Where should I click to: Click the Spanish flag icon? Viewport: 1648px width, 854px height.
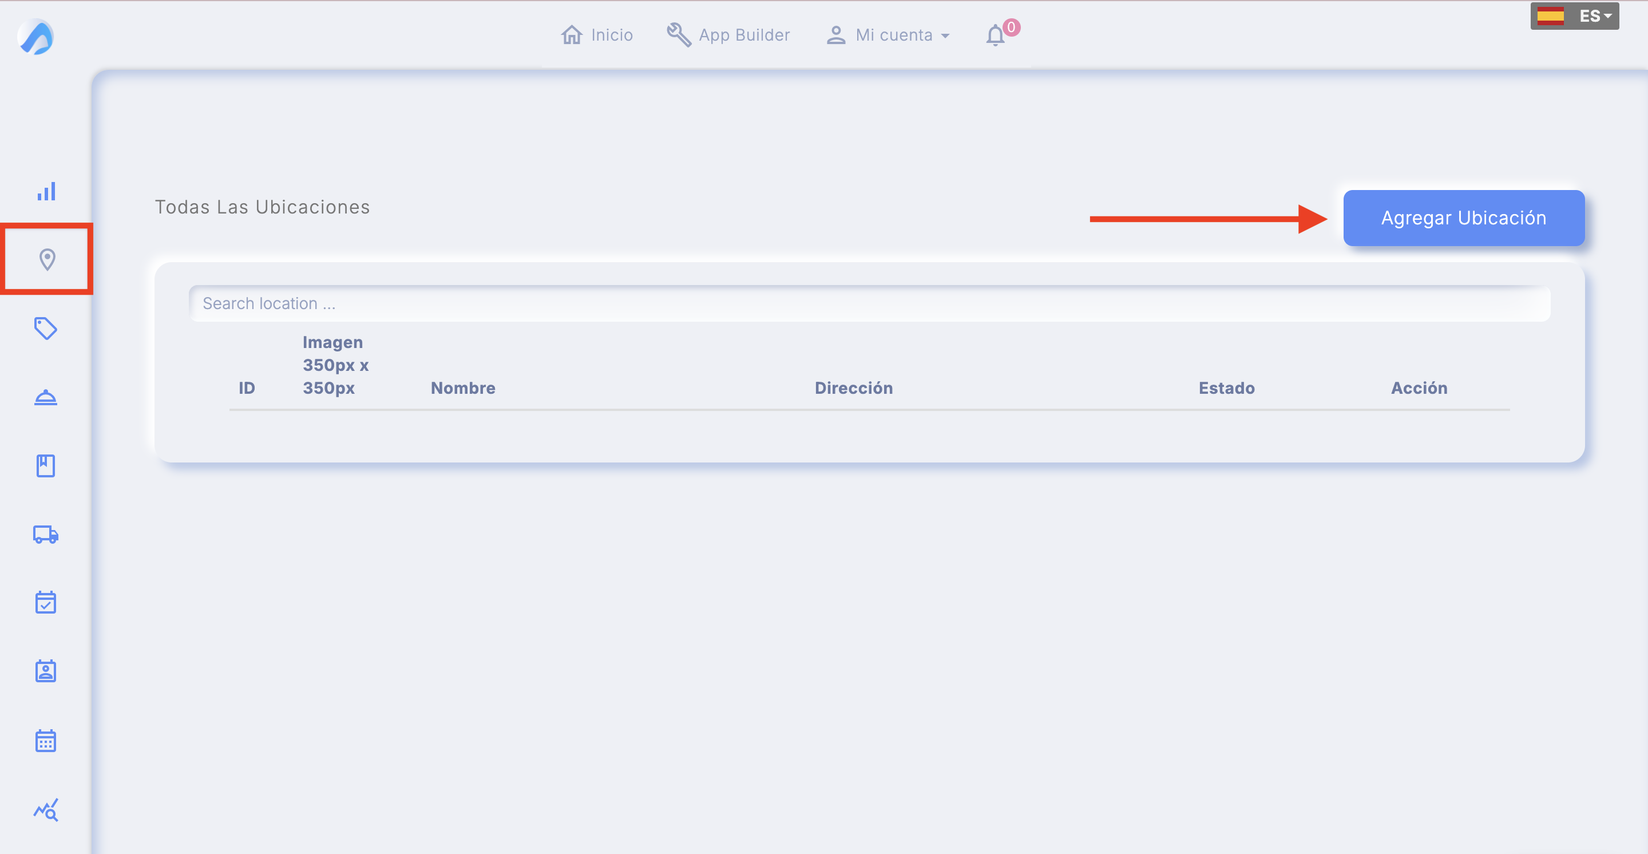(1550, 16)
